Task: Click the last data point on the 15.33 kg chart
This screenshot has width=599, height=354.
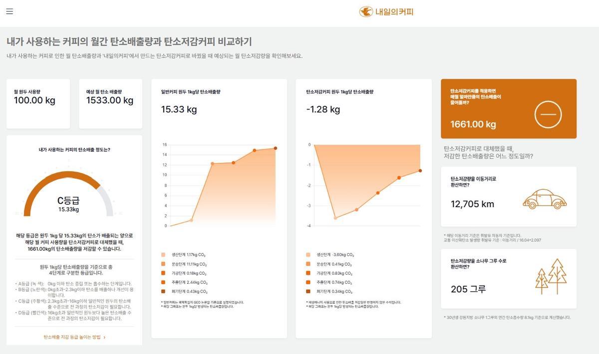Action: tap(275, 148)
